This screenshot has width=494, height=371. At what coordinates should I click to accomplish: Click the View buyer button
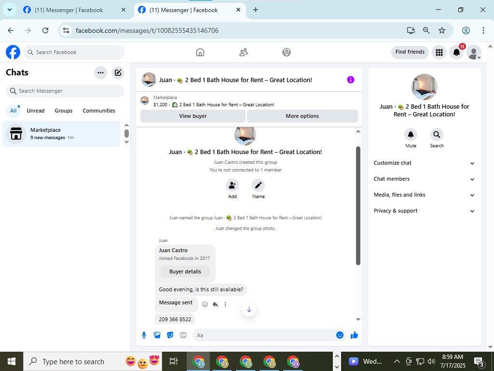point(193,116)
